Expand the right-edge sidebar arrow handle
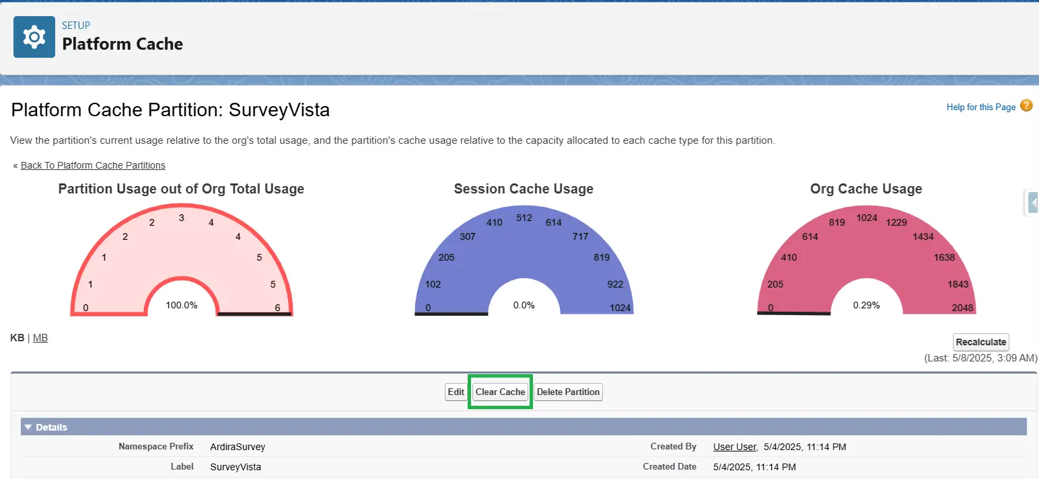Screen dimensions: 1039x479 [x=1032, y=202]
